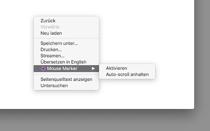Toggle Auto-scroll anhalten in submenu
210x131 pixels.
[127, 74]
